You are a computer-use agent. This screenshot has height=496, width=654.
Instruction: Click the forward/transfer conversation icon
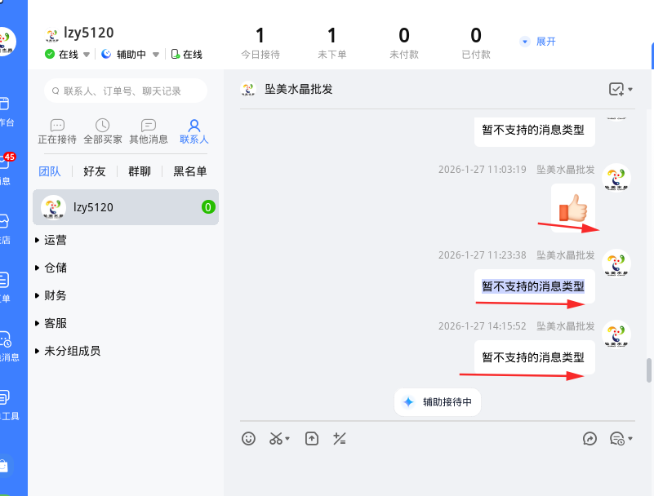tap(589, 438)
